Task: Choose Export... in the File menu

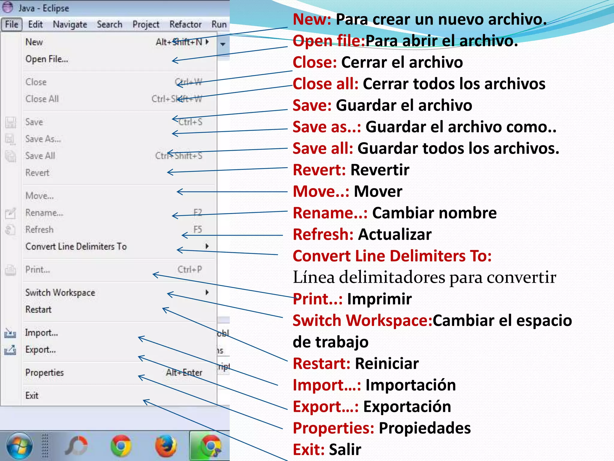Action: click(119, 350)
